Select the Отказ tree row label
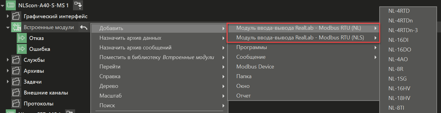The width and height of the screenshot is (441, 113). coord(36,38)
